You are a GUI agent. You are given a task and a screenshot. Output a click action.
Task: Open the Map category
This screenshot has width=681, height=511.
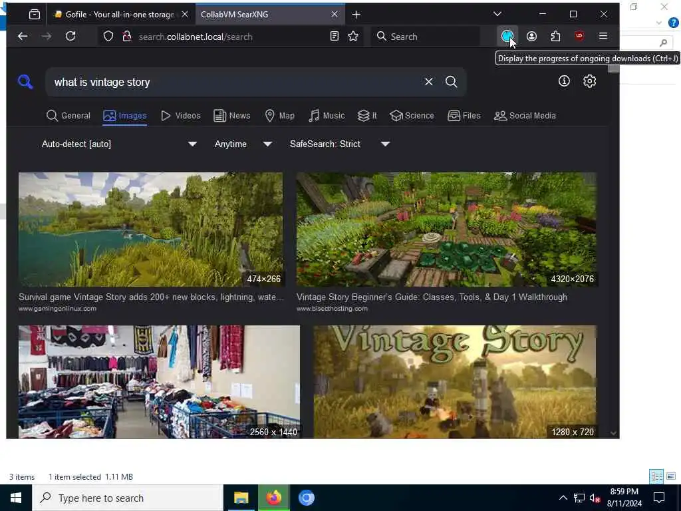[280, 116]
